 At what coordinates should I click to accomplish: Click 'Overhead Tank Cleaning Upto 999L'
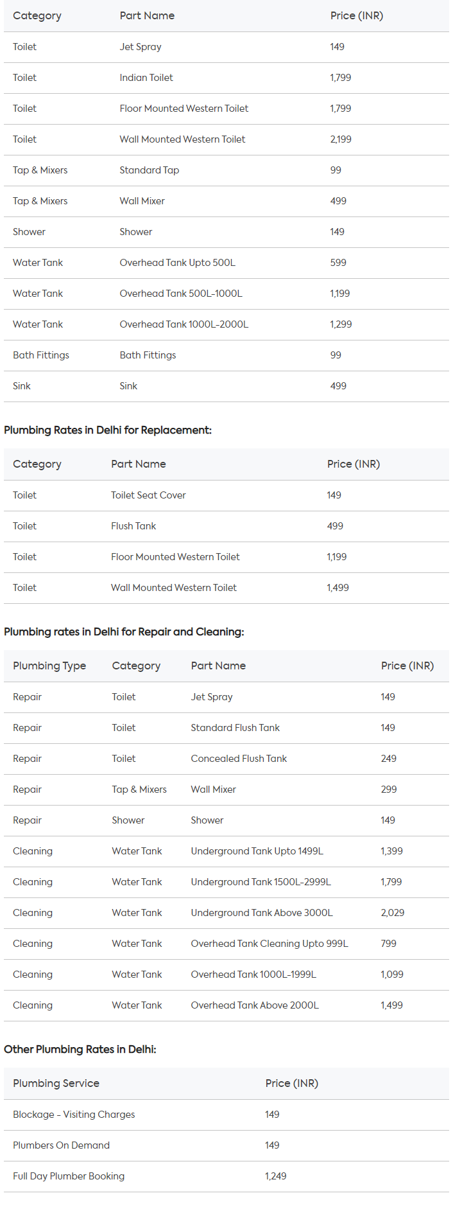pos(269,944)
